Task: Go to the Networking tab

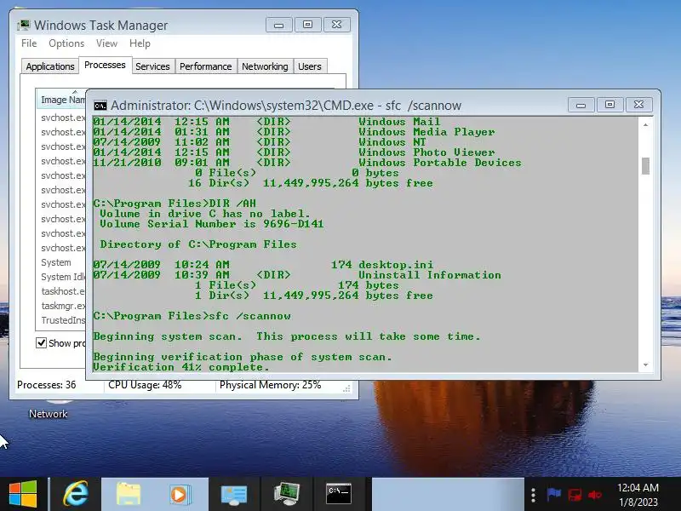Action: coord(265,66)
